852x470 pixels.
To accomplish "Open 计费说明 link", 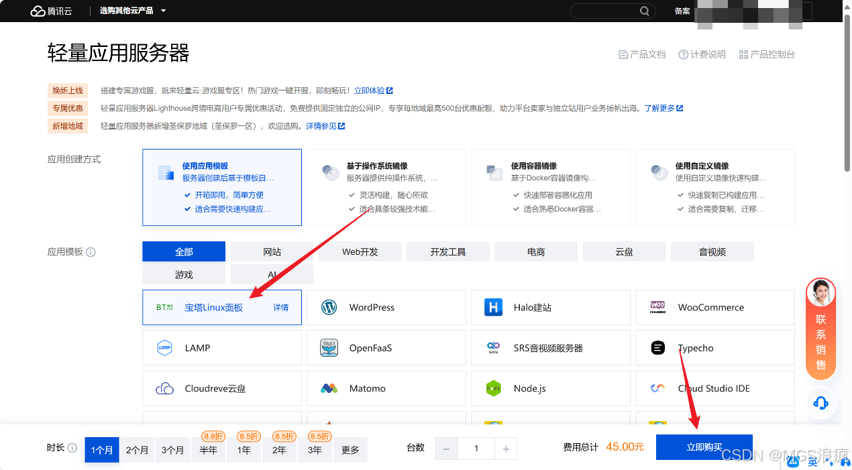I will pos(702,54).
